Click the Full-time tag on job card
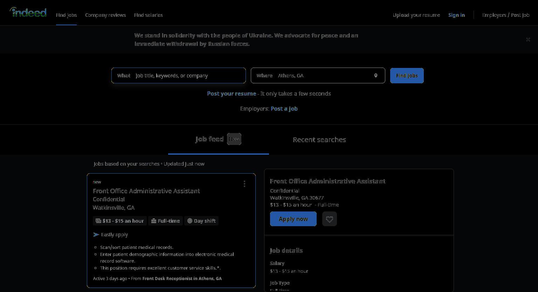The image size is (538, 292). 165,221
